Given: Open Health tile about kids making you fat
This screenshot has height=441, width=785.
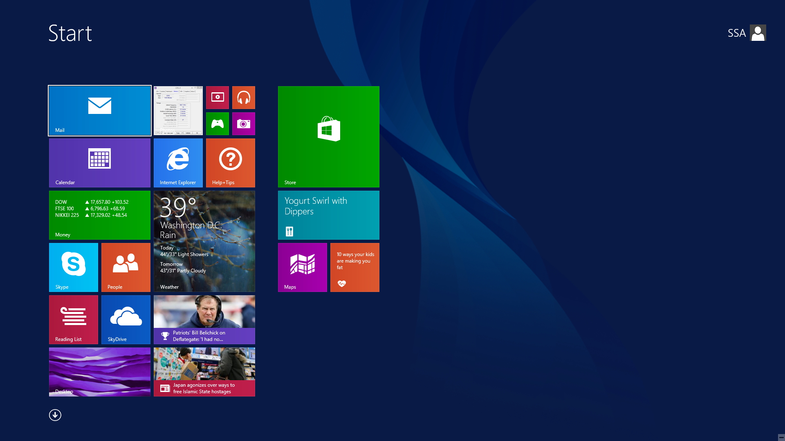Looking at the screenshot, I should point(355,267).
